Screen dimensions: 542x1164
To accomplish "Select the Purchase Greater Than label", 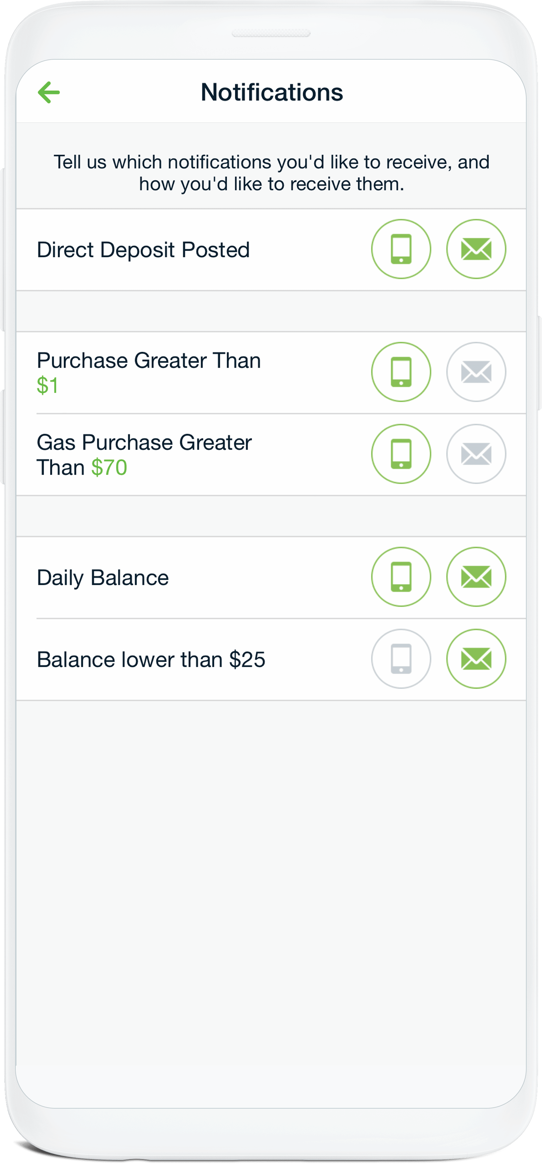I will pos(148,360).
